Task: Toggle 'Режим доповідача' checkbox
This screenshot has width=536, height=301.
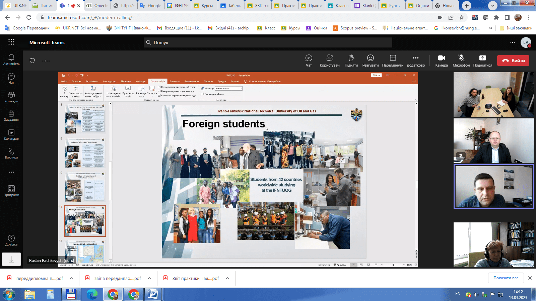Action: pos(202,94)
